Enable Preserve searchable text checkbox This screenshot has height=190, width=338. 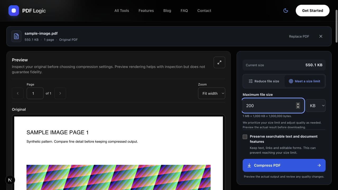(245, 137)
